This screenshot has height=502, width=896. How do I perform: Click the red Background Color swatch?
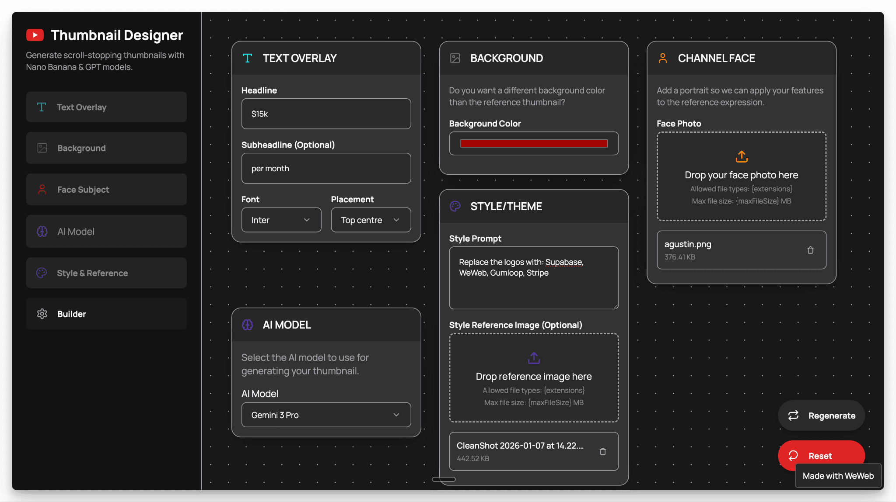tap(533, 143)
